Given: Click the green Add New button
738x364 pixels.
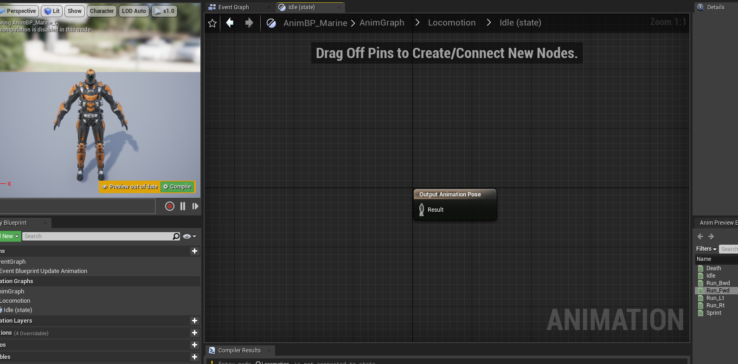Looking at the screenshot, I should click(x=10, y=236).
